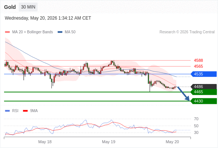Click the May 19 date axis label
Image resolution: width=218 pixels, height=148 pixels.
point(109,142)
